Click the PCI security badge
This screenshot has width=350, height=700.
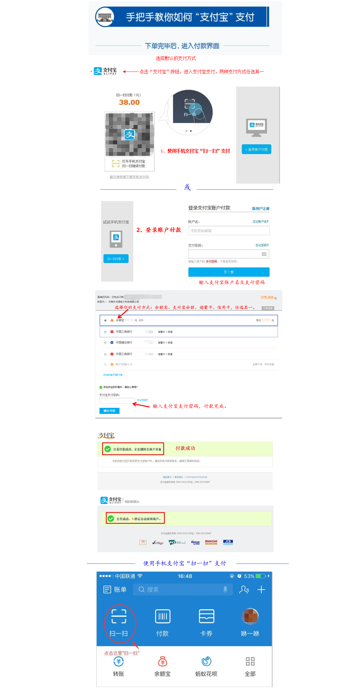click(177, 542)
